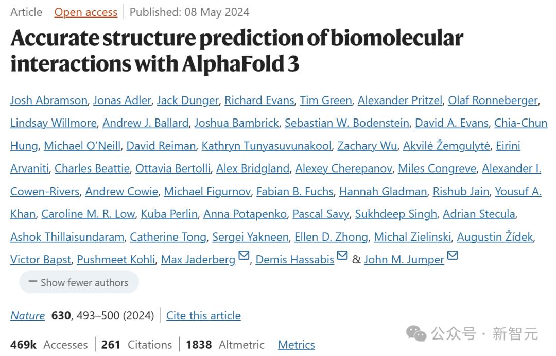
Task: Open the Metrics link
Action: click(297, 344)
